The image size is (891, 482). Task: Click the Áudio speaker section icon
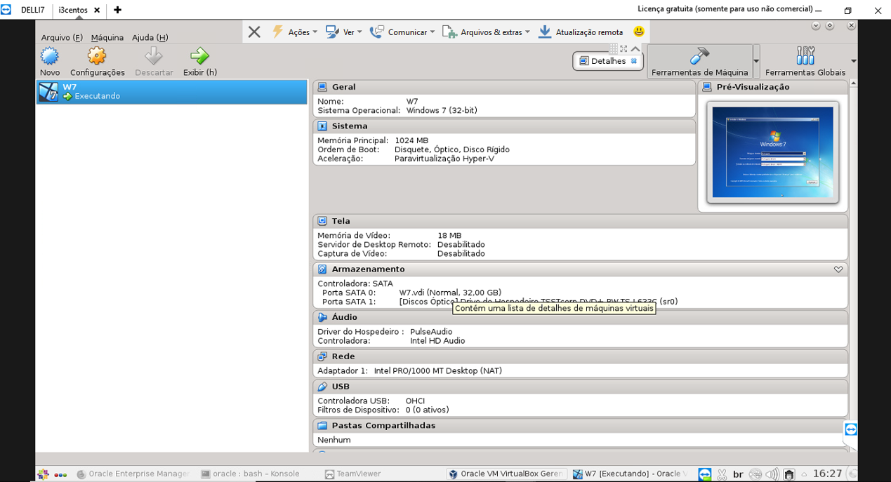click(x=322, y=317)
